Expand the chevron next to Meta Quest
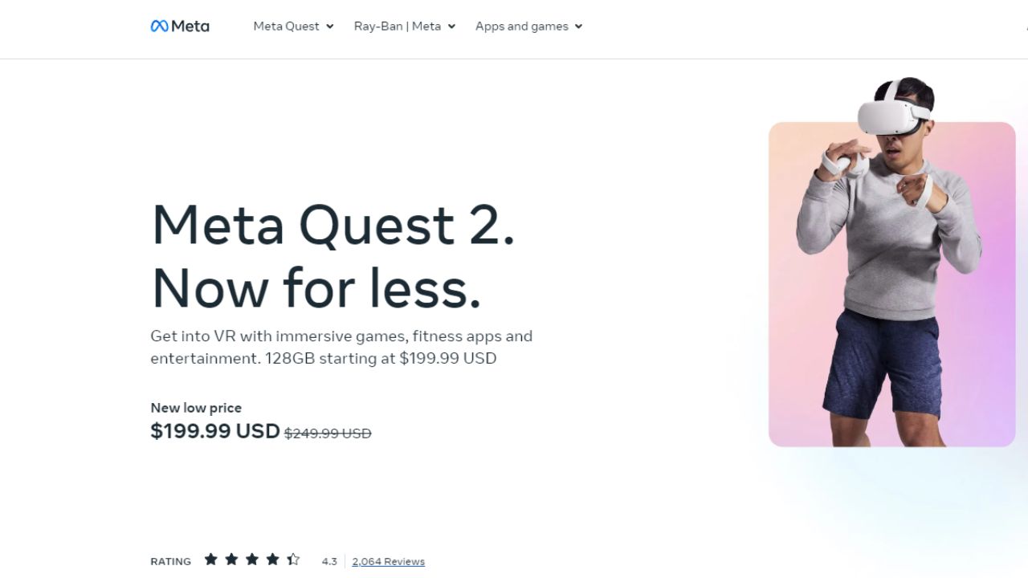The width and height of the screenshot is (1028, 578). click(x=330, y=26)
